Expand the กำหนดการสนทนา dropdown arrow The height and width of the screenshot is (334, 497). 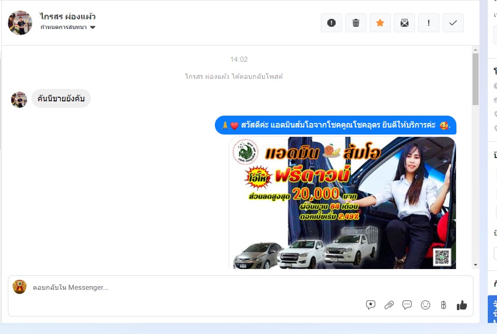click(93, 27)
